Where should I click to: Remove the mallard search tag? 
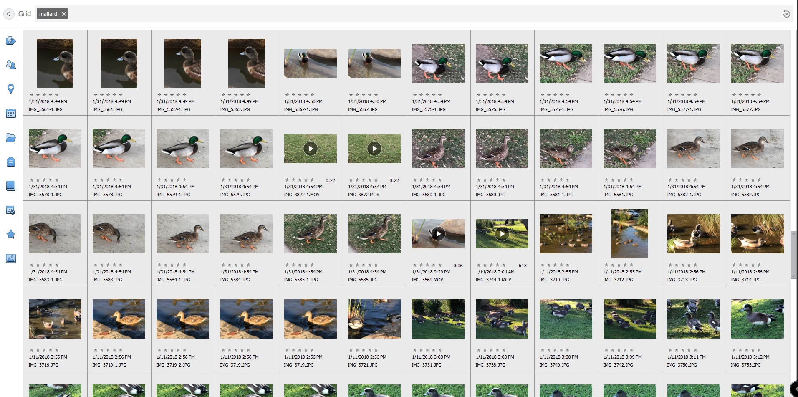pyautogui.click(x=64, y=14)
